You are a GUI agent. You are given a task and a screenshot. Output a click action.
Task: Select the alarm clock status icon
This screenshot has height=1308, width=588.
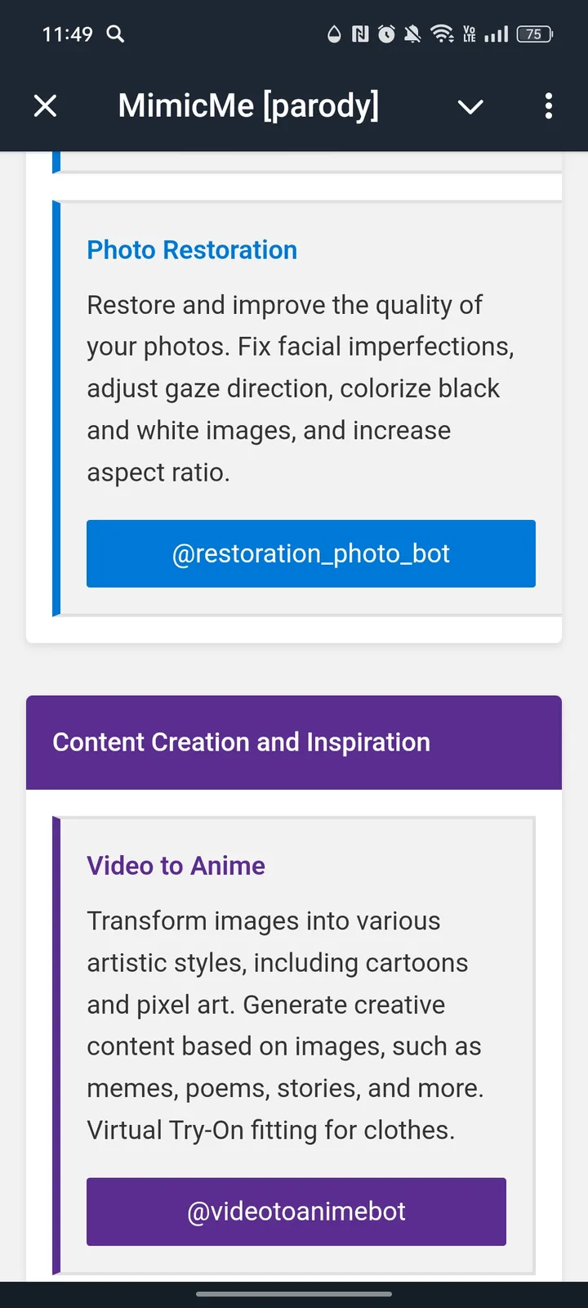[x=386, y=34]
